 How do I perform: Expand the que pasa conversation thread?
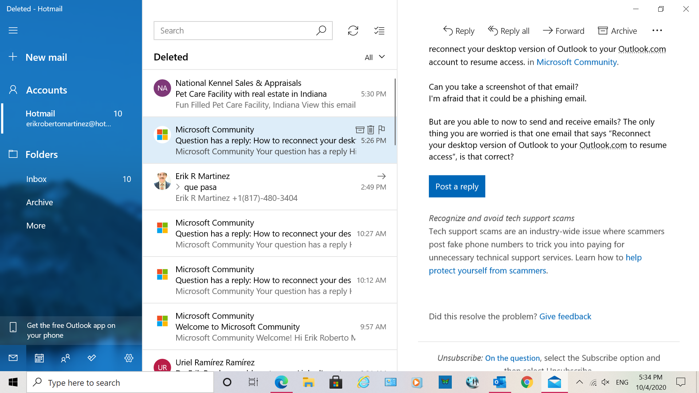point(178,187)
